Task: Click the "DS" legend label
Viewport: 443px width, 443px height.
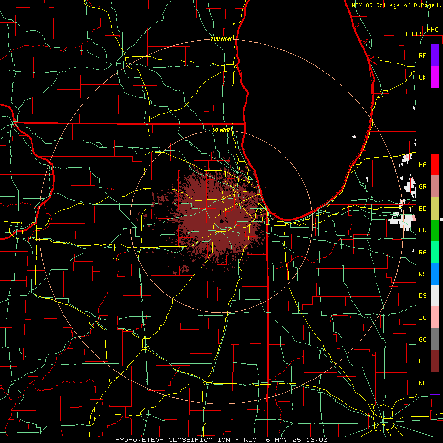Action: pos(422,295)
